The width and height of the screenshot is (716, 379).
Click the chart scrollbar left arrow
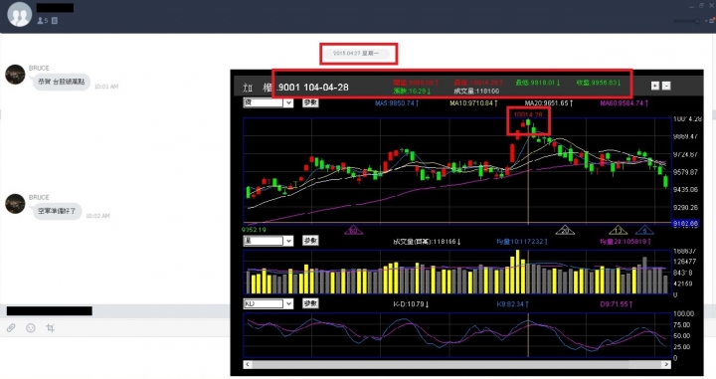tap(248, 364)
